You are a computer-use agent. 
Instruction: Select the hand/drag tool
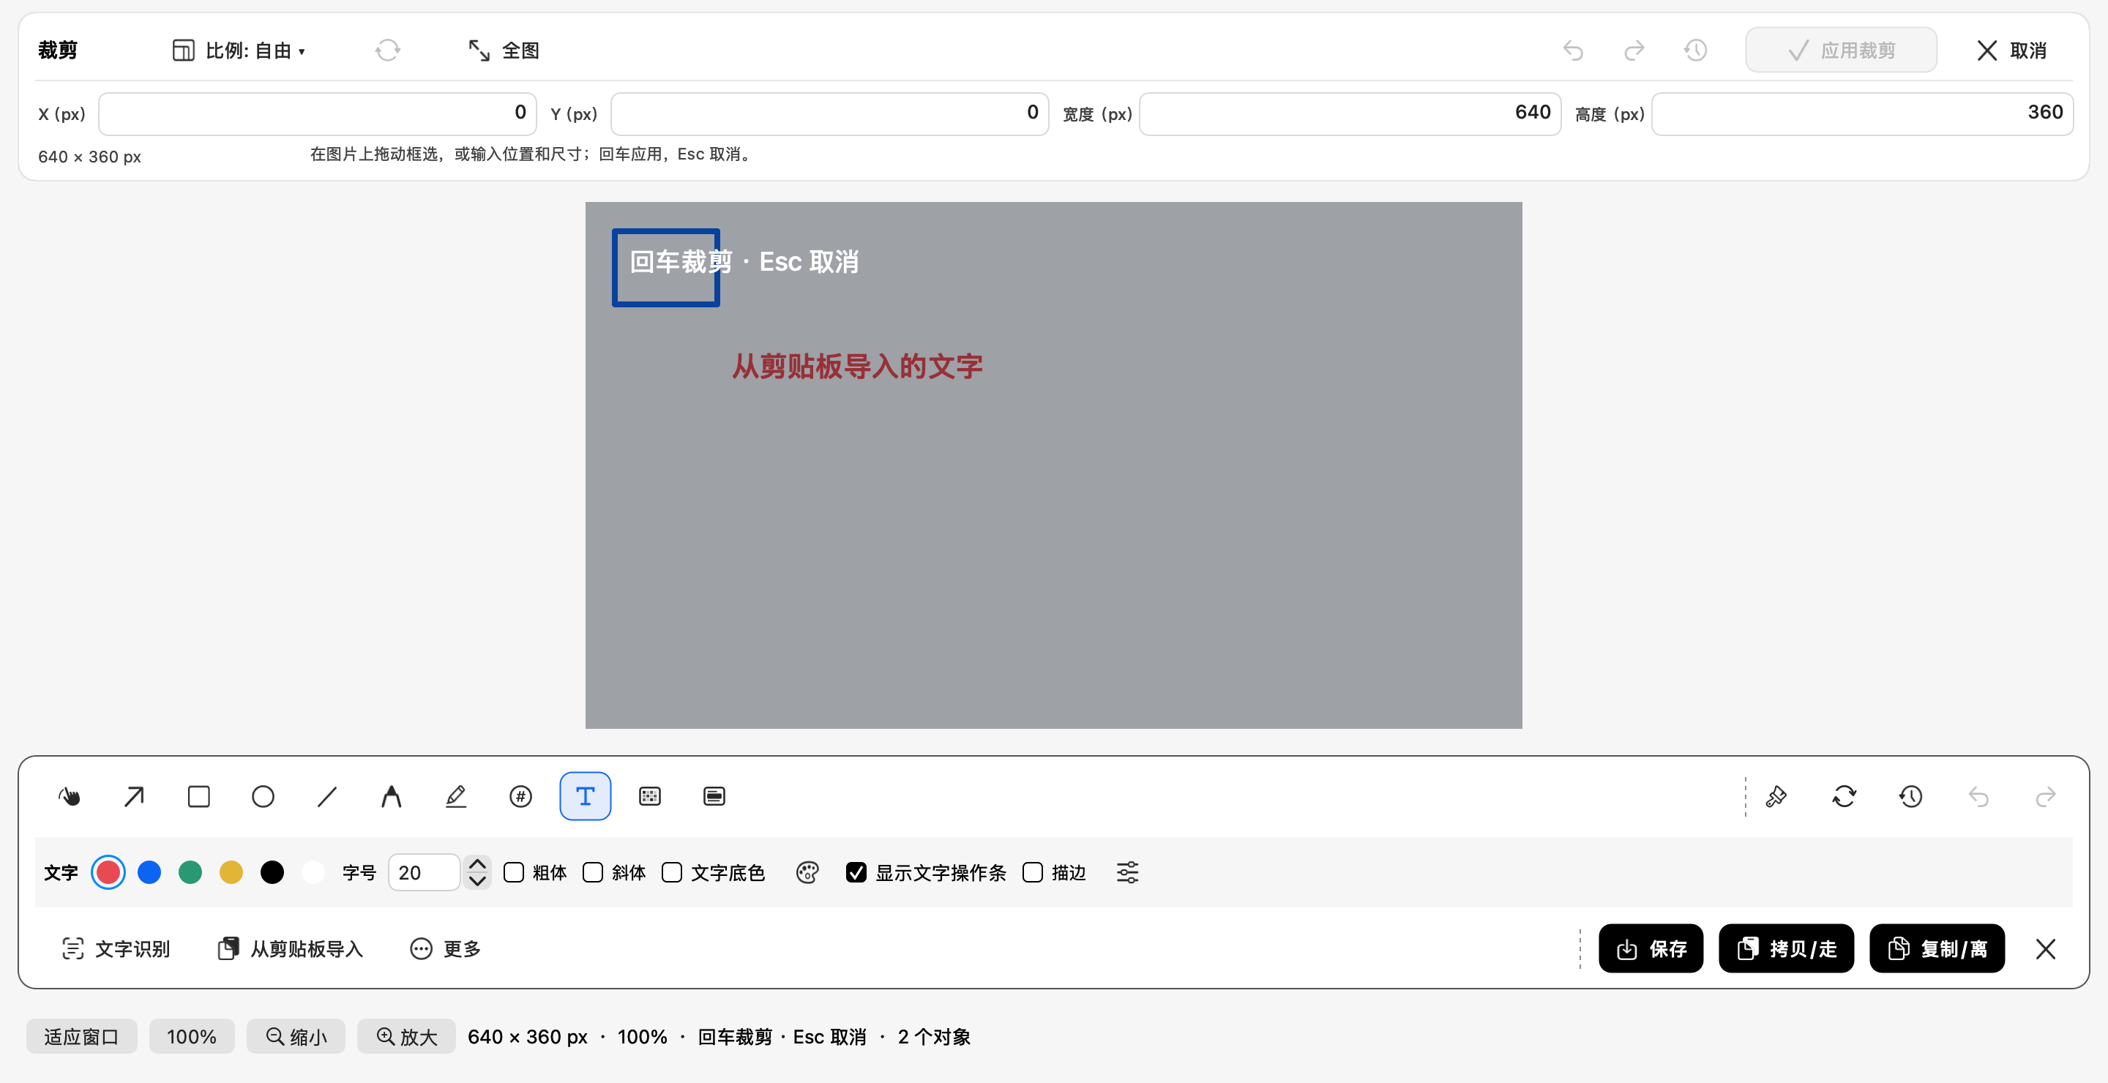click(70, 796)
